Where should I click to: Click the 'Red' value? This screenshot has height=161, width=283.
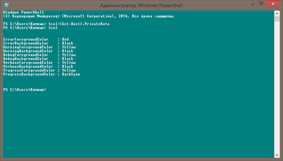coord(65,39)
